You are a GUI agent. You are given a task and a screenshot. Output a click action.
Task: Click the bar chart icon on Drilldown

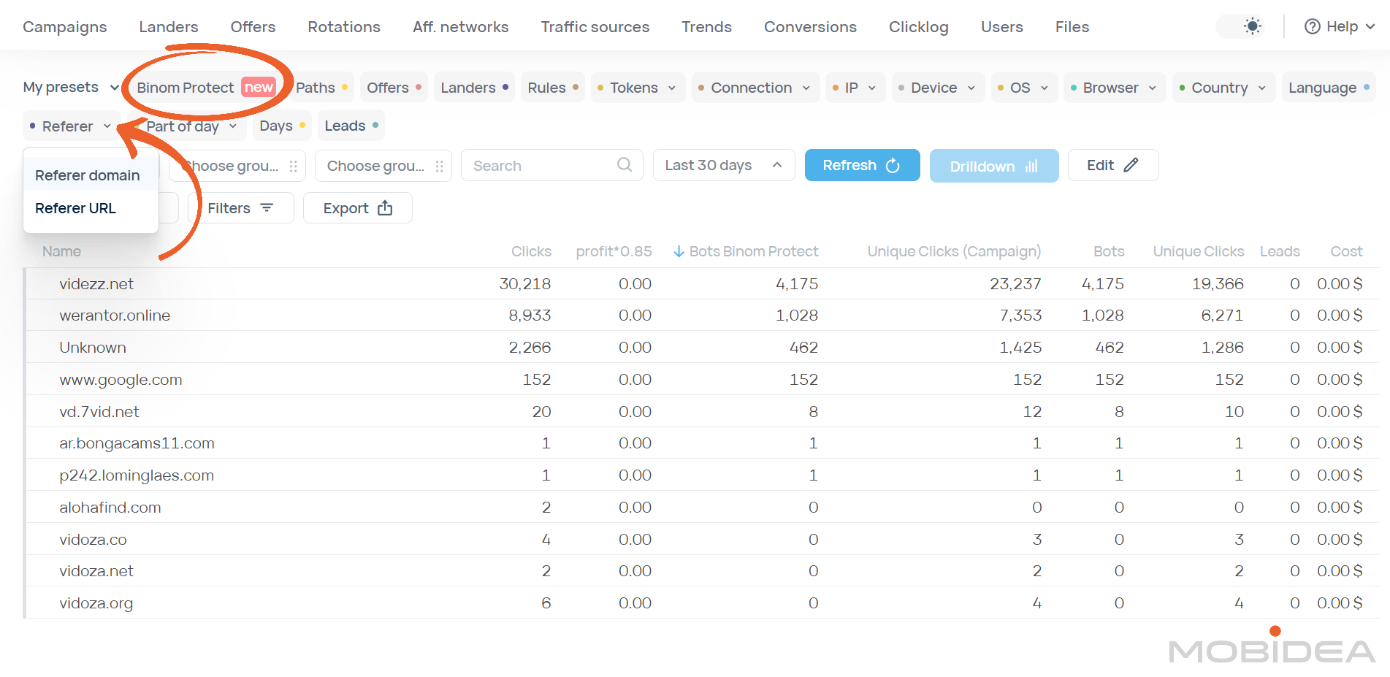[1031, 166]
